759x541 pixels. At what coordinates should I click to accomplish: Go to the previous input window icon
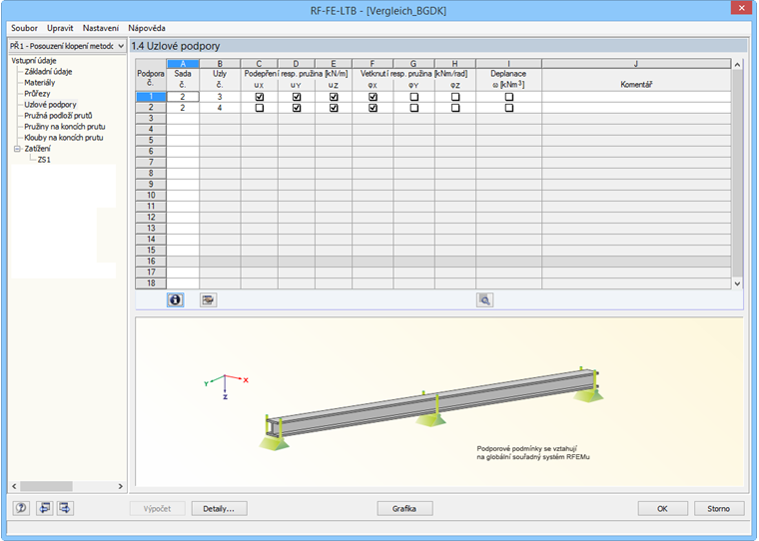pyautogui.click(x=45, y=508)
